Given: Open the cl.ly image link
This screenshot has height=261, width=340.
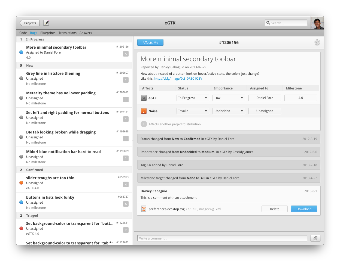Looking at the screenshot, I should (x=178, y=79).
